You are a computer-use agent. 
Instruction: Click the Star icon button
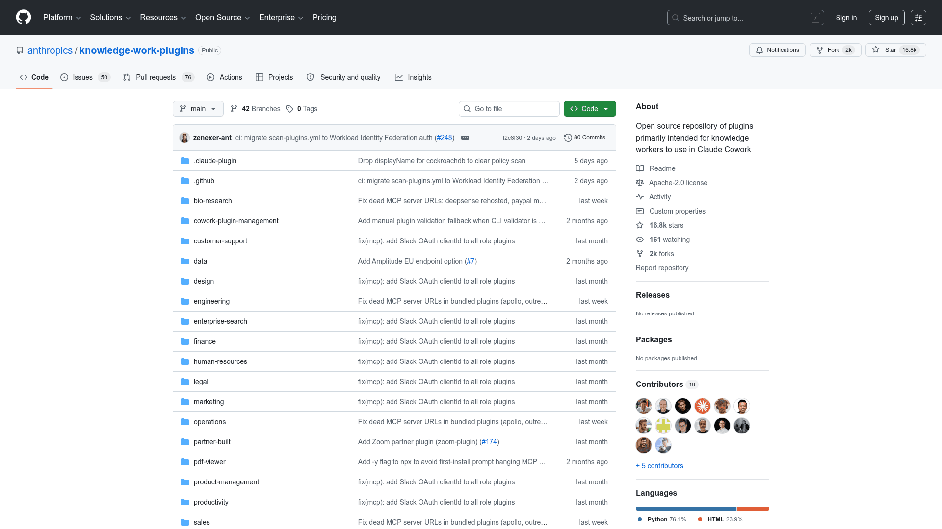tap(876, 50)
